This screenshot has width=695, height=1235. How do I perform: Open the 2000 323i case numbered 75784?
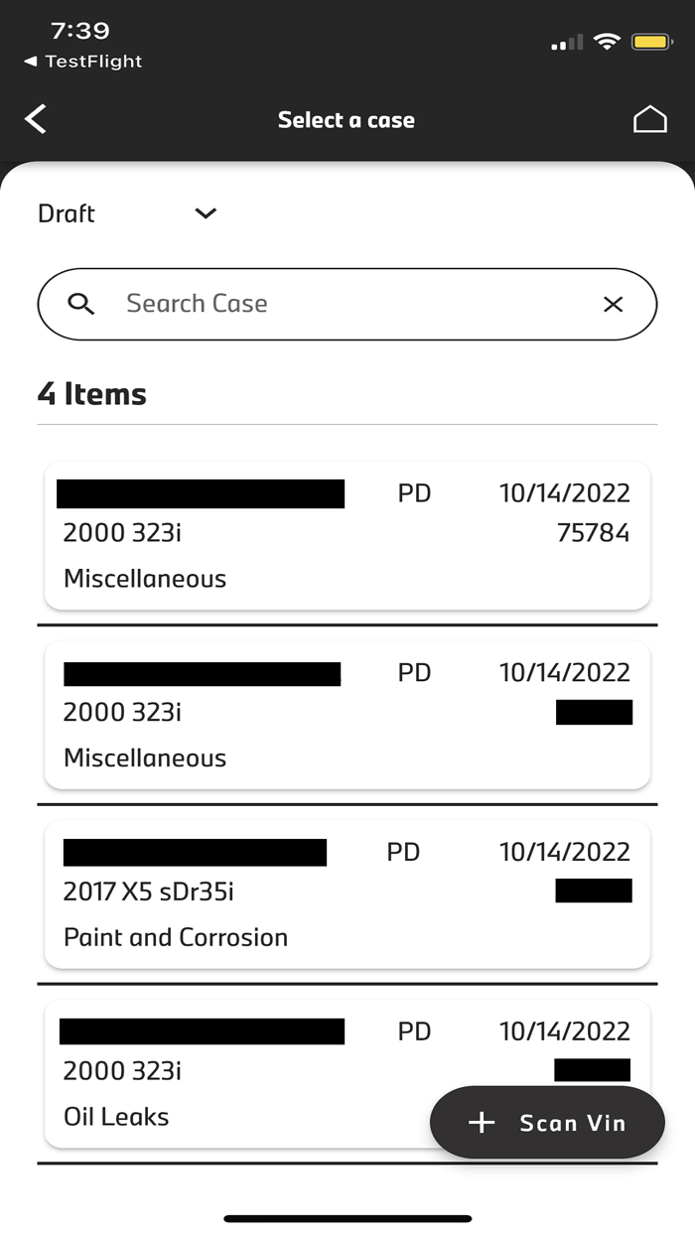(347, 535)
